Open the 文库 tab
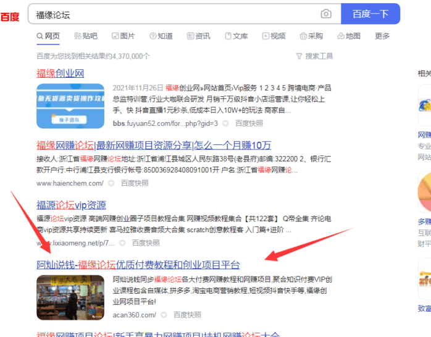 236,36
